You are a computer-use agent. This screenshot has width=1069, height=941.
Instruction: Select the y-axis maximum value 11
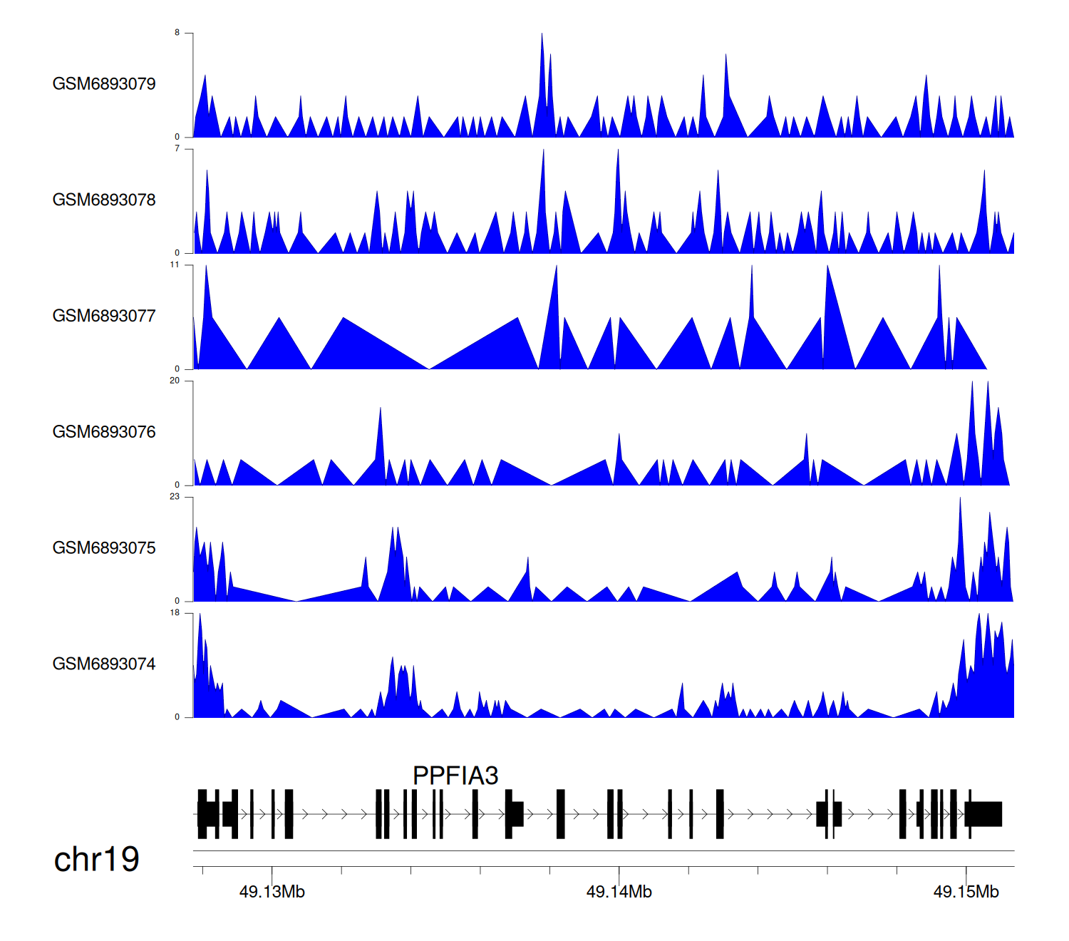click(x=175, y=265)
